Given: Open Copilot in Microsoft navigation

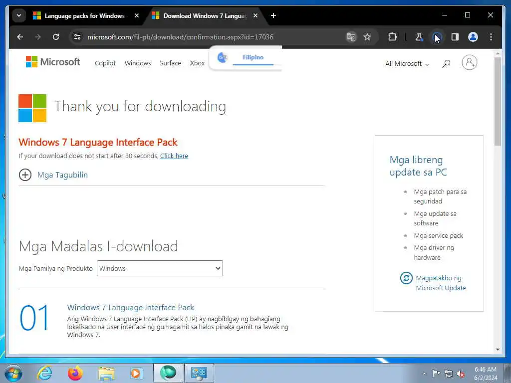Looking at the screenshot, I should pyautogui.click(x=105, y=63).
